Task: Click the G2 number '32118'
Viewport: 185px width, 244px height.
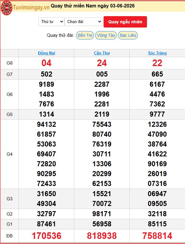Action: pyautogui.click(x=157, y=214)
